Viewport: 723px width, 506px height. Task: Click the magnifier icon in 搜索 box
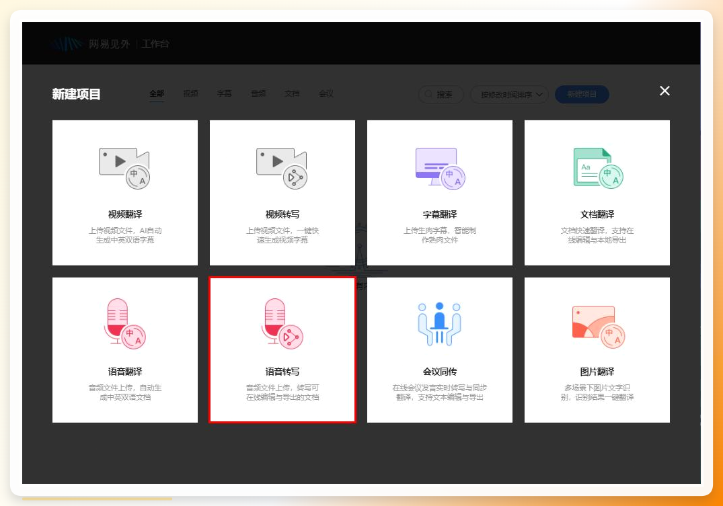[428, 94]
